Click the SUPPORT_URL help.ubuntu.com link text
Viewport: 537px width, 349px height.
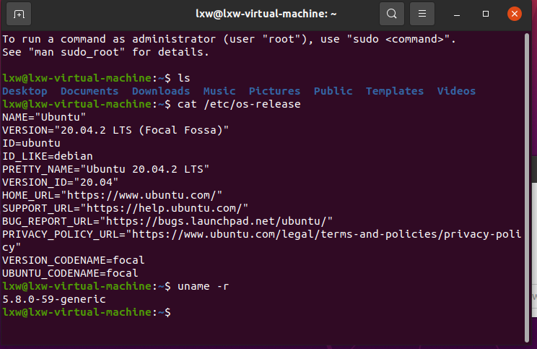pyautogui.click(x=164, y=208)
